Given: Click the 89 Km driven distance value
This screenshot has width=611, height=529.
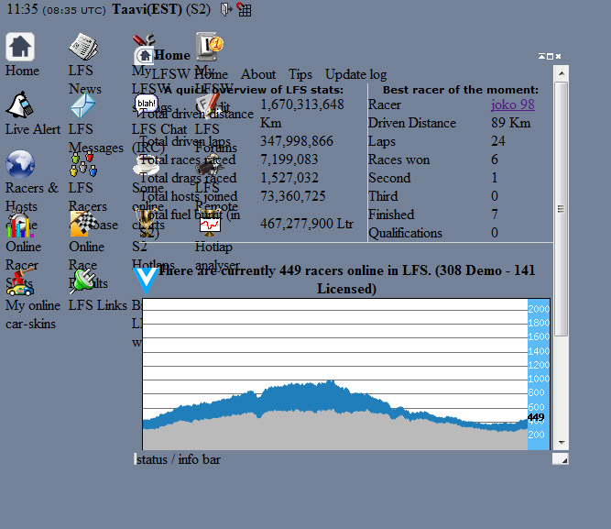Looking at the screenshot, I should (x=511, y=123).
